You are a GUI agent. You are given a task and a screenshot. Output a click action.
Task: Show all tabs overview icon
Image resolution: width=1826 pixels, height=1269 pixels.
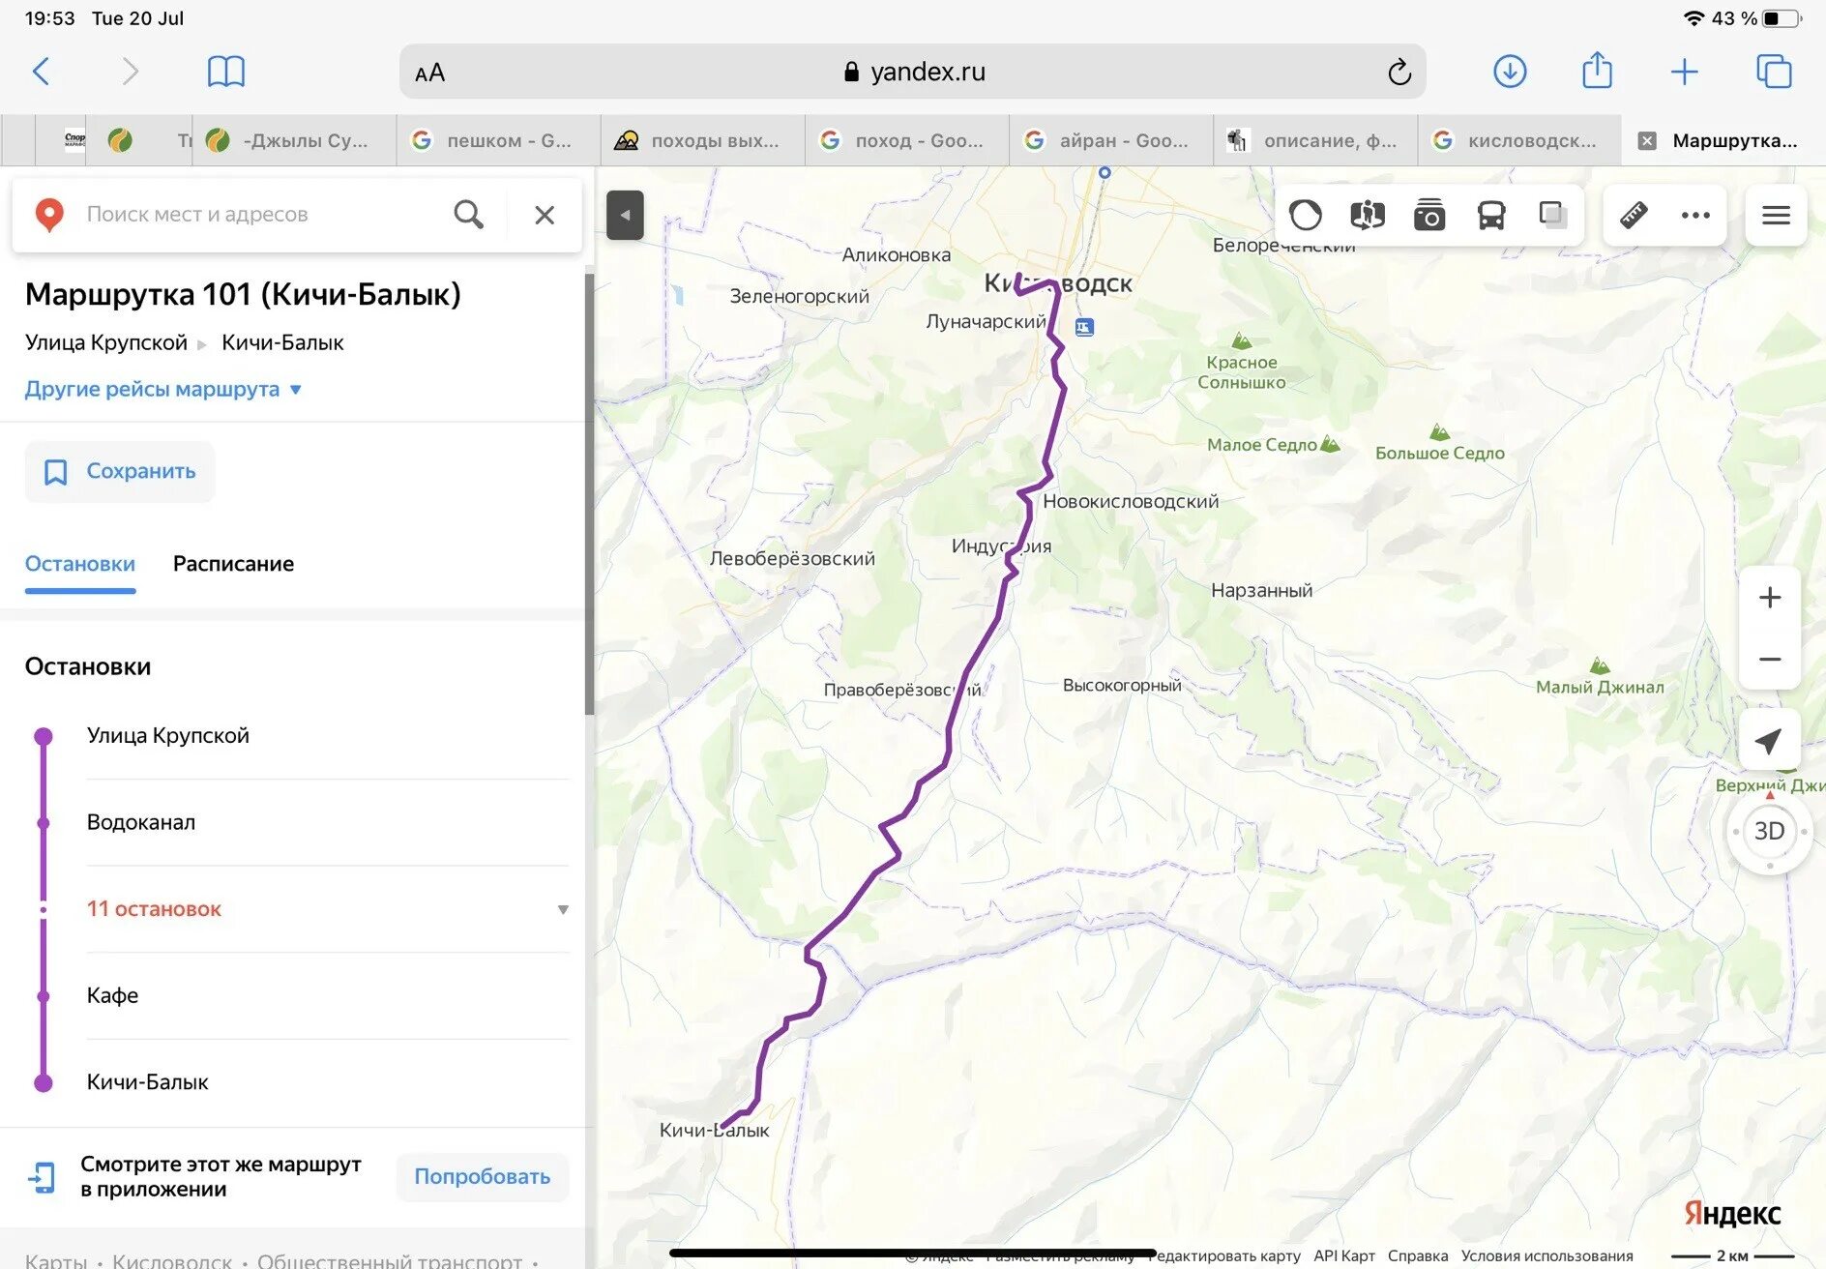click(x=1773, y=72)
